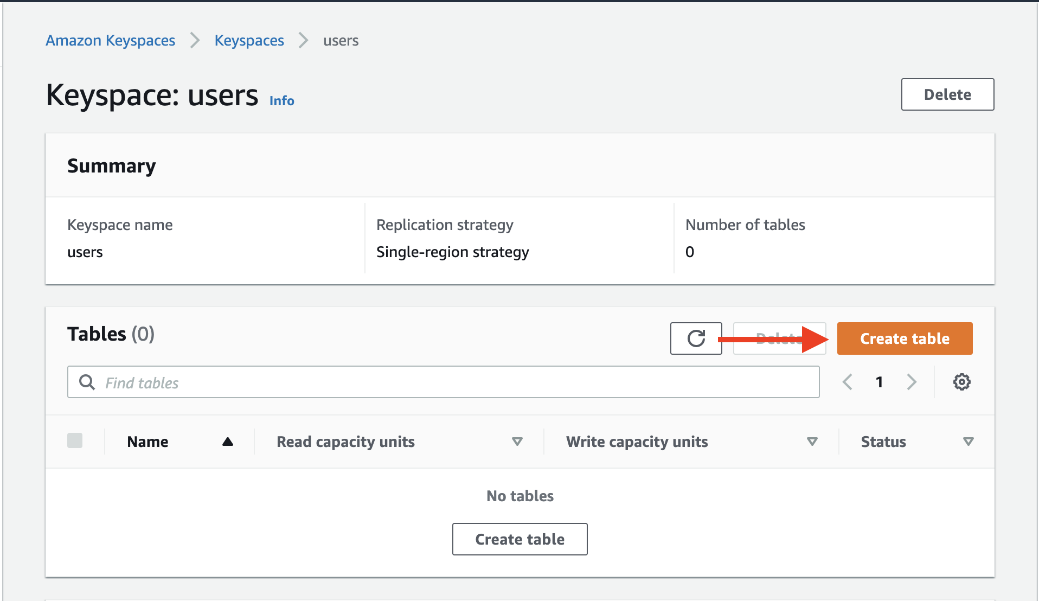Viewport: 1039px width, 601px height.
Task: Click the Write capacity units header
Action: click(x=637, y=442)
